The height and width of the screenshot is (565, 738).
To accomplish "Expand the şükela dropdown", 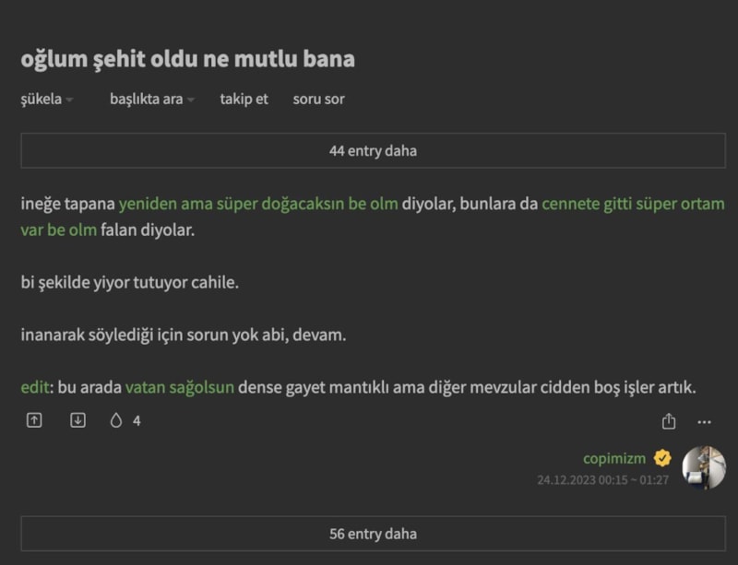I will tap(46, 99).
